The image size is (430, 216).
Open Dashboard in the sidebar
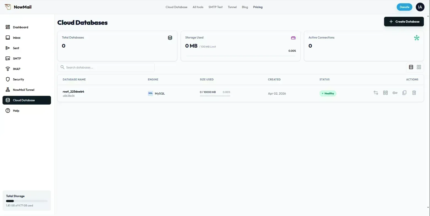pyautogui.click(x=20, y=27)
